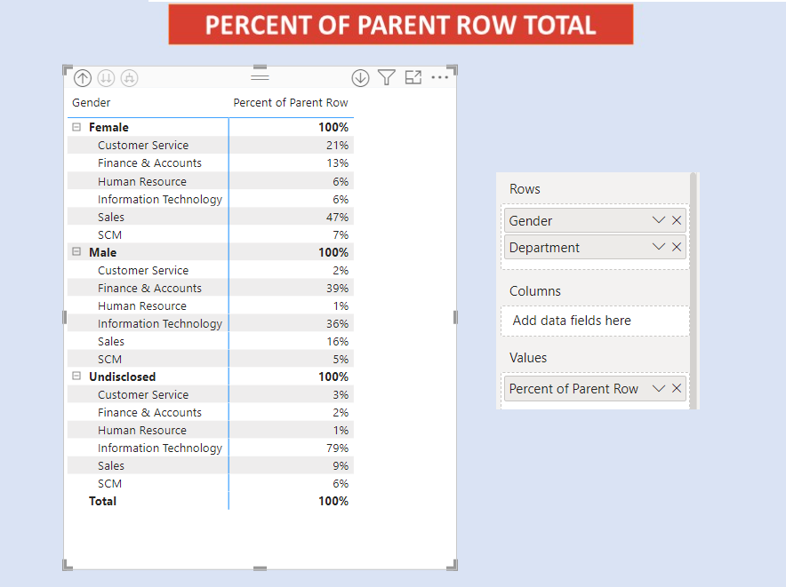This screenshot has width=786, height=587.
Task: Open the More options ellipsis menu
Action: click(440, 78)
